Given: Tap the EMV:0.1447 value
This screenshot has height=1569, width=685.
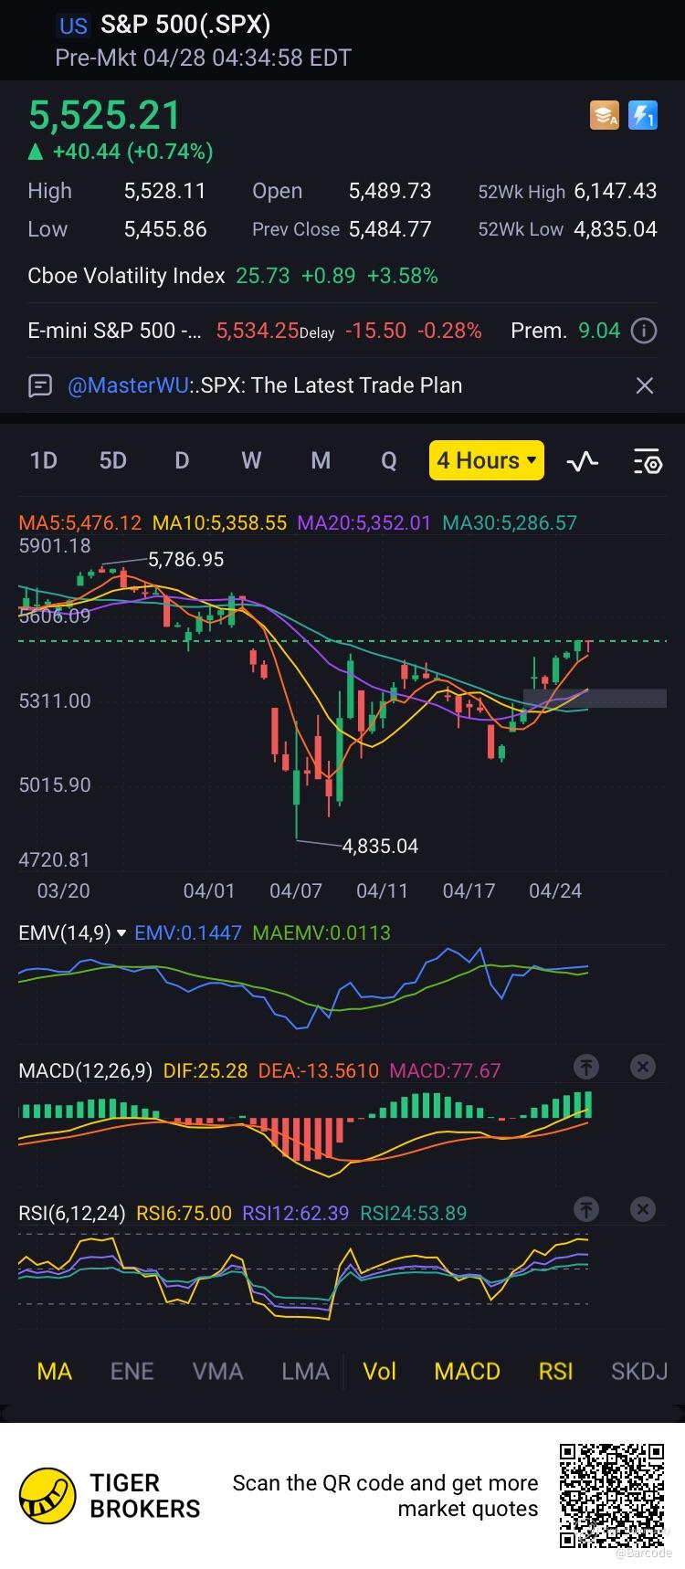Looking at the screenshot, I should 188,932.
